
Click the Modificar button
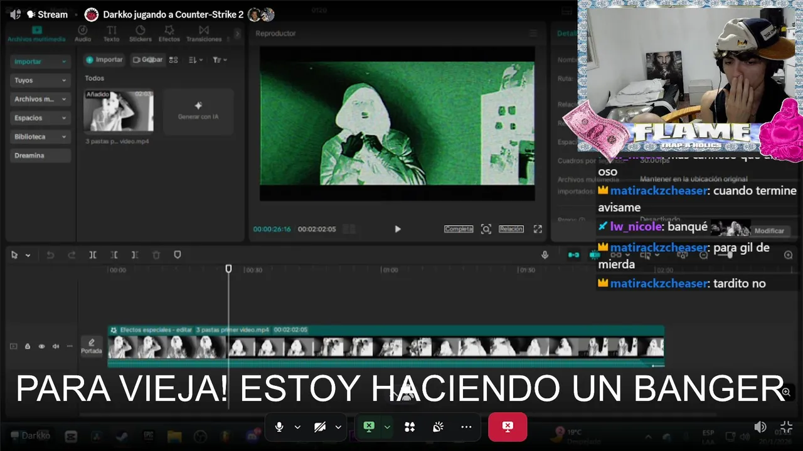coord(769,231)
